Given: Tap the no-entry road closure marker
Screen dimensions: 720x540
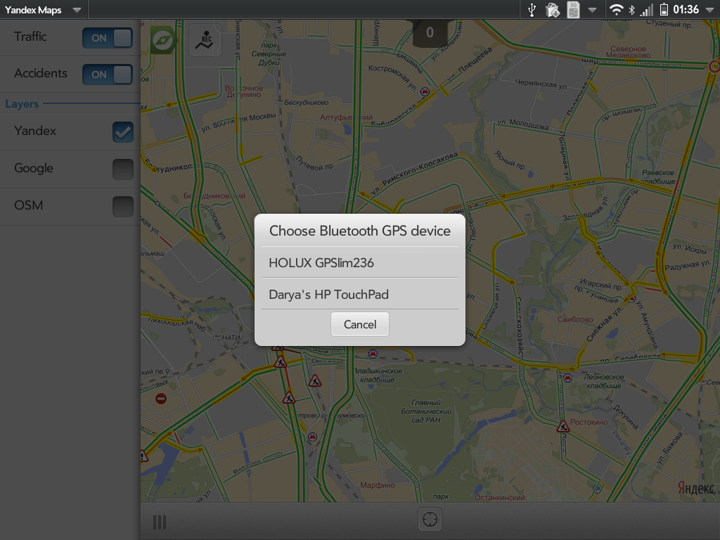Looking at the screenshot, I should 161,399.
